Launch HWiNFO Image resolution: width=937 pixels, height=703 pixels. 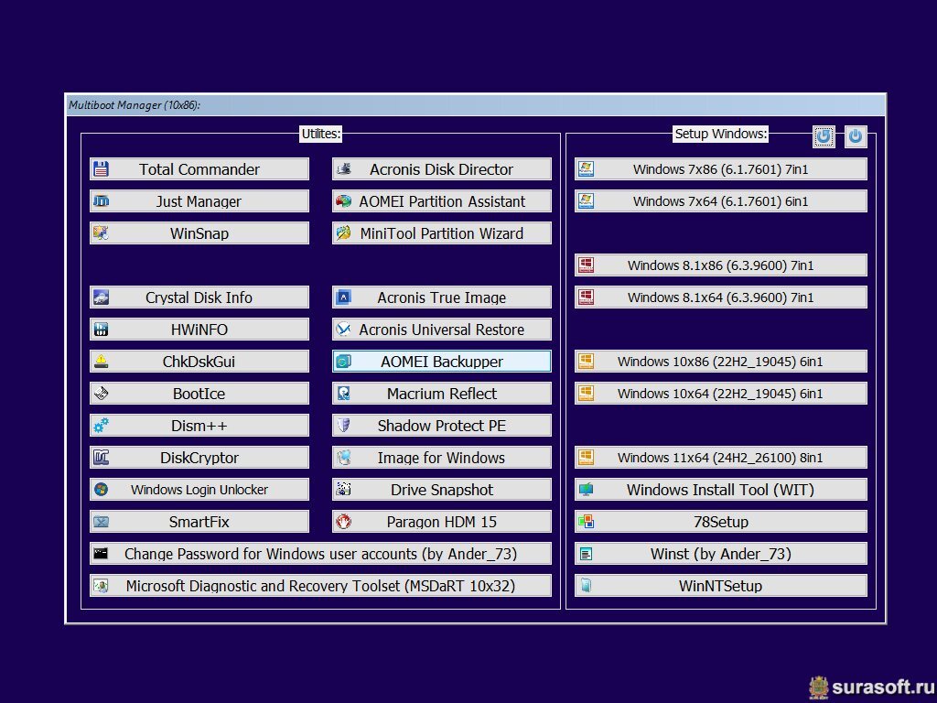click(x=199, y=330)
